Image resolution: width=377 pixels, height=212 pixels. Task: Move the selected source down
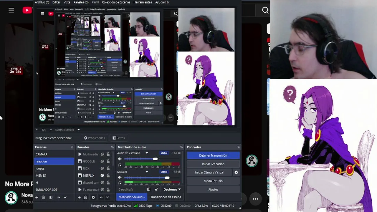click(108, 197)
